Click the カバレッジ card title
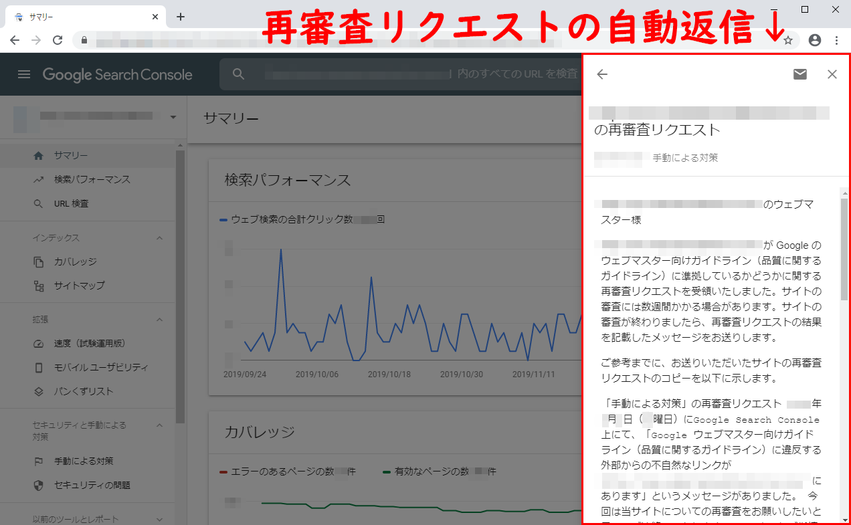The height and width of the screenshot is (525, 851). (x=260, y=431)
